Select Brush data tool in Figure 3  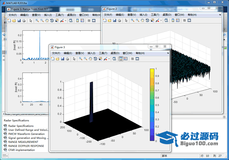point(105,59)
